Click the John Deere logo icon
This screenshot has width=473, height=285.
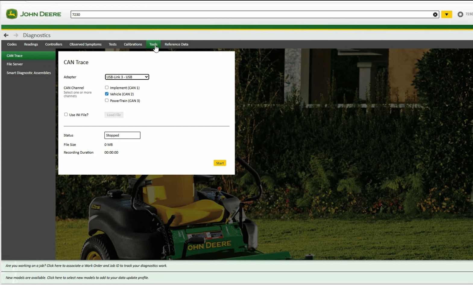(12, 14)
